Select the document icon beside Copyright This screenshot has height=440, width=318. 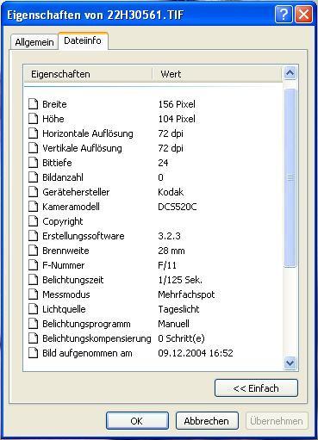[x=34, y=221]
